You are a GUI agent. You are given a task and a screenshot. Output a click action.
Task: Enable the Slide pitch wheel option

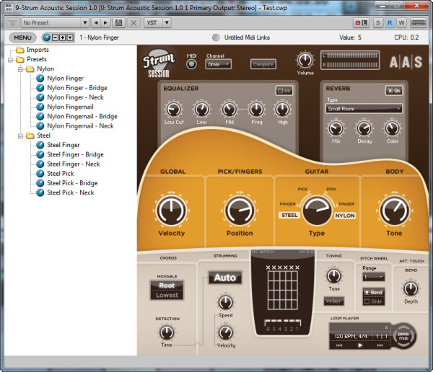click(x=373, y=301)
